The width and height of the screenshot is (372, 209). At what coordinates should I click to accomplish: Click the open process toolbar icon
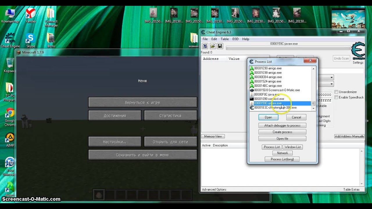[205, 46]
